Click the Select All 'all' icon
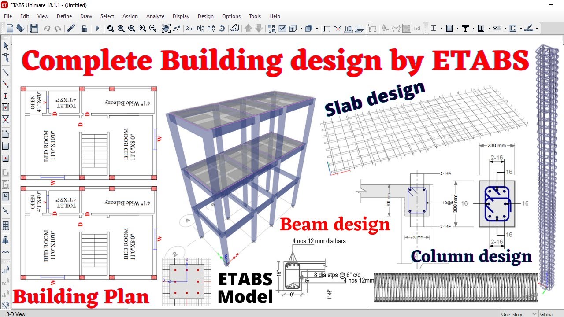 pos(6,269)
